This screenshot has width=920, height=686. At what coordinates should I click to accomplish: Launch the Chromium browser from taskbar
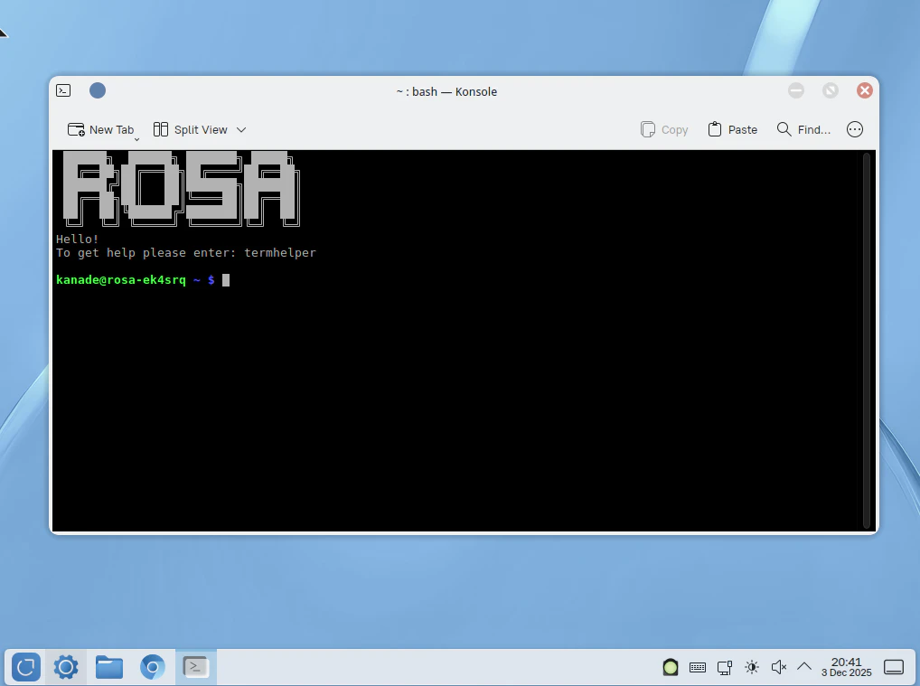(x=153, y=667)
